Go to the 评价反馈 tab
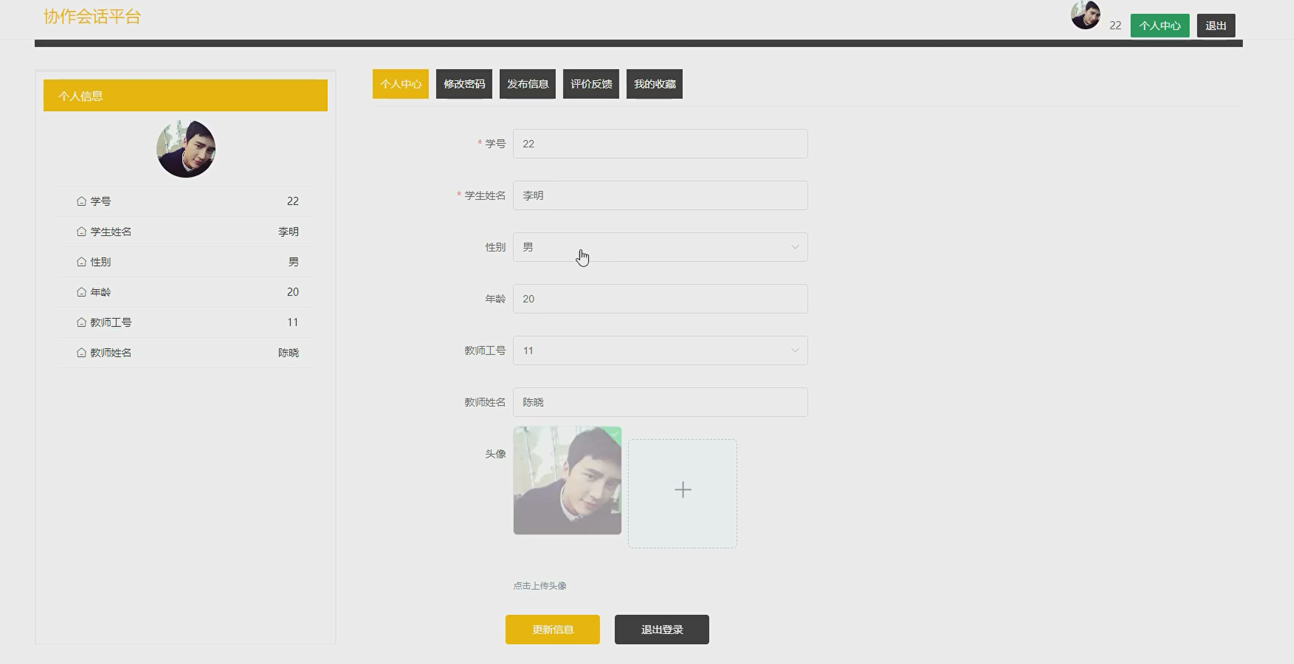 pyautogui.click(x=591, y=84)
